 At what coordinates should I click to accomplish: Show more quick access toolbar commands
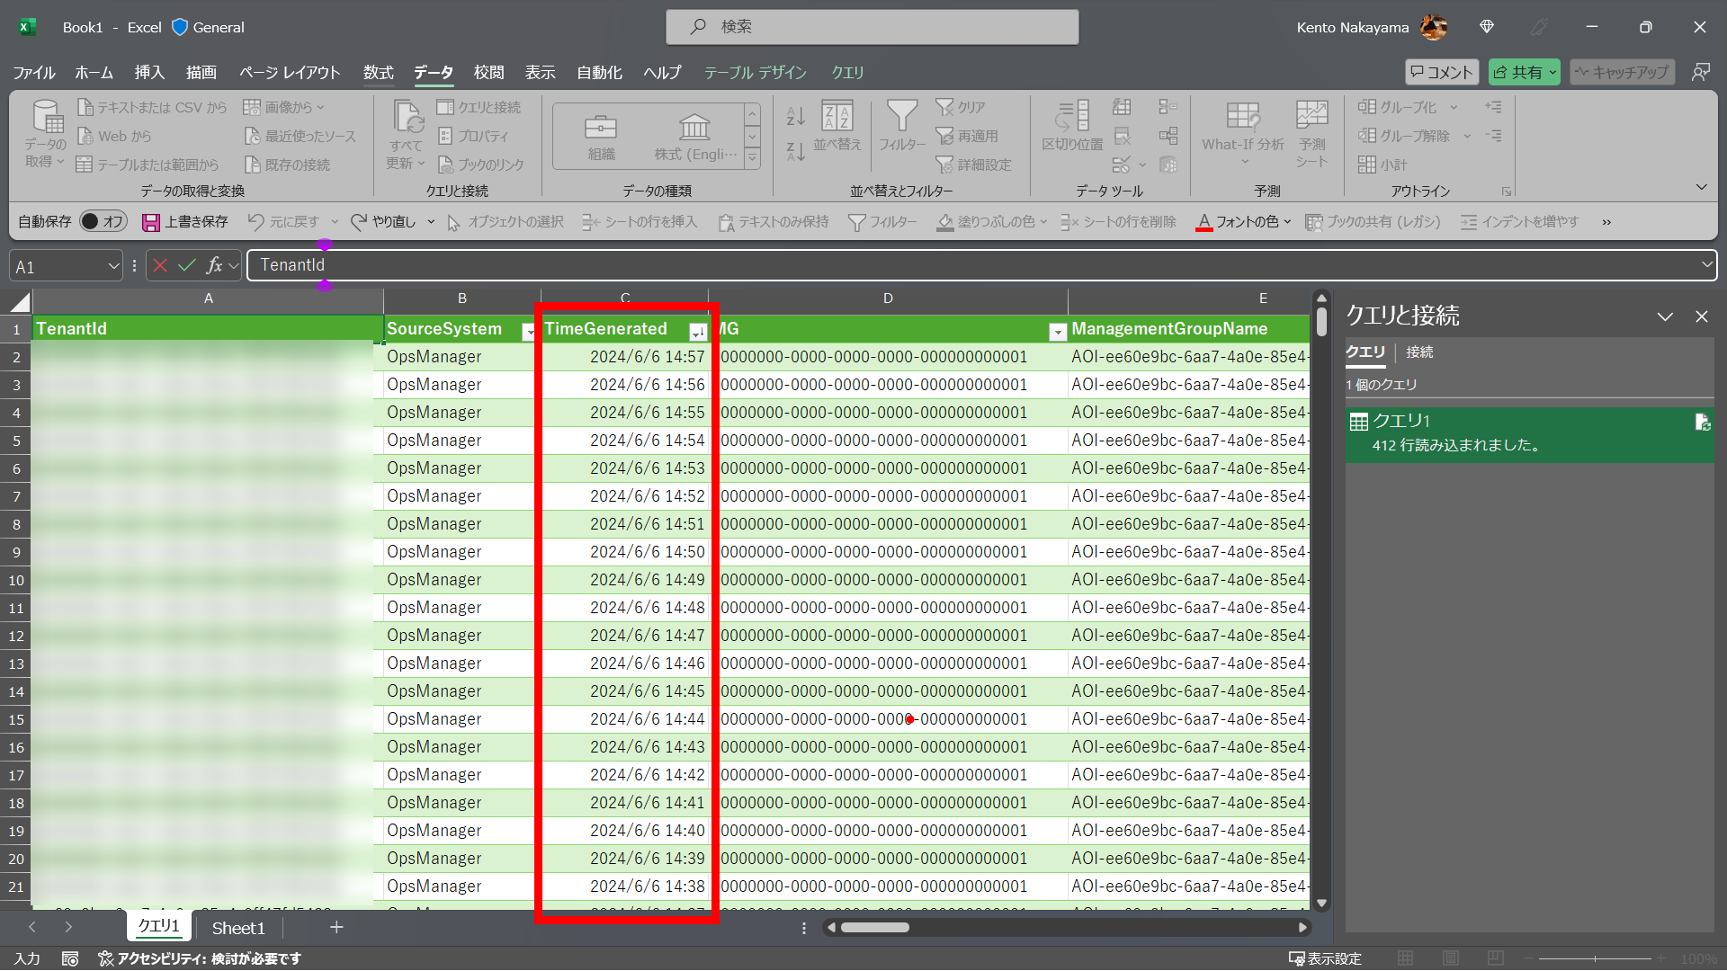(1606, 222)
